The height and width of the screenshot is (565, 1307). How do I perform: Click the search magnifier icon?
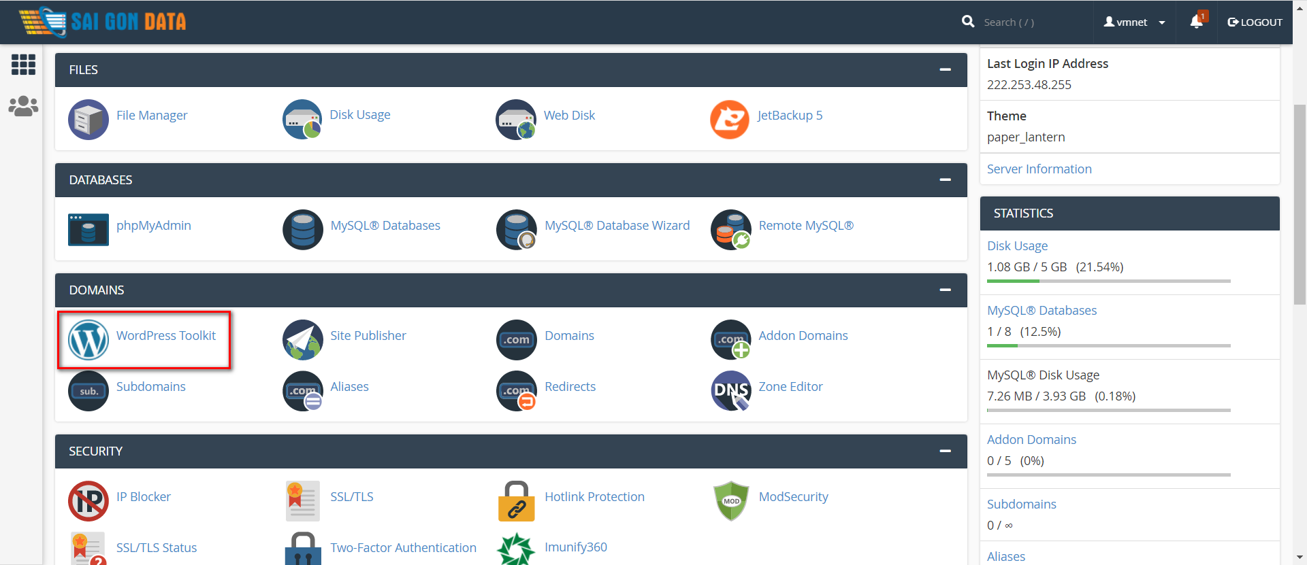[x=967, y=22]
